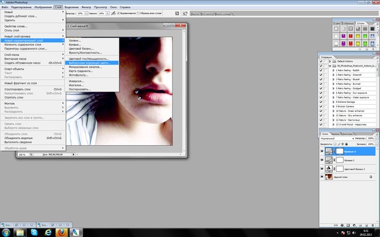380x237 pixels.
Task: Click delete layer trash icon
Action: tap(373, 225)
